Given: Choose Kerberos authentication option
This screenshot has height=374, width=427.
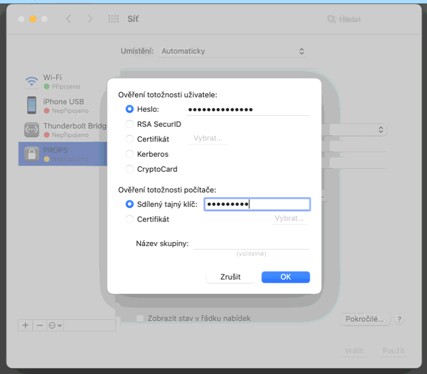Looking at the screenshot, I should click(x=130, y=154).
